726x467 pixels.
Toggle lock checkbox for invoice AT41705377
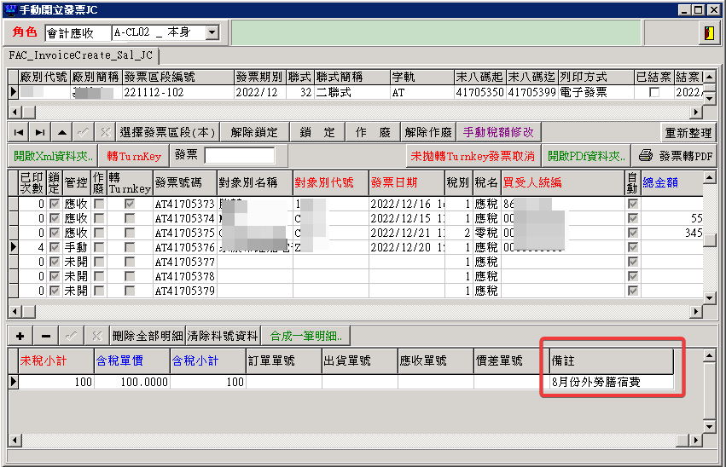click(x=55, y=262)
